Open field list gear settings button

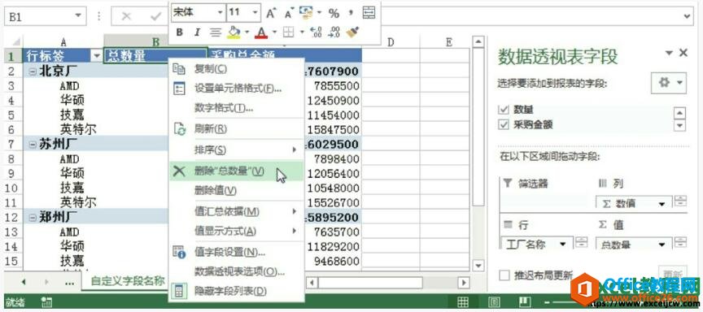point(668,83)
